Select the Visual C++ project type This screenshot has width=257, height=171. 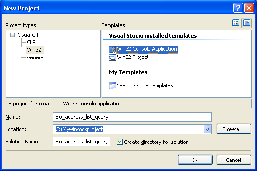tap(30, 35)
